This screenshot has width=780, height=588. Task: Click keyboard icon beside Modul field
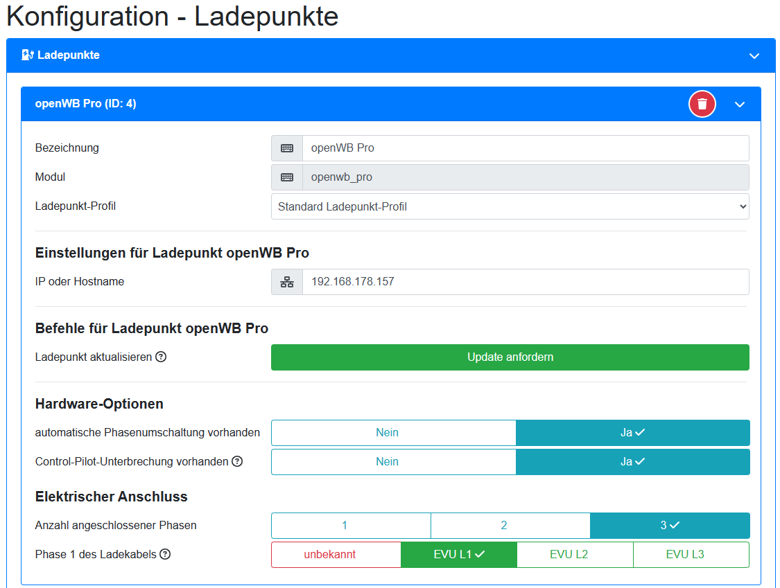pos(287,177)
